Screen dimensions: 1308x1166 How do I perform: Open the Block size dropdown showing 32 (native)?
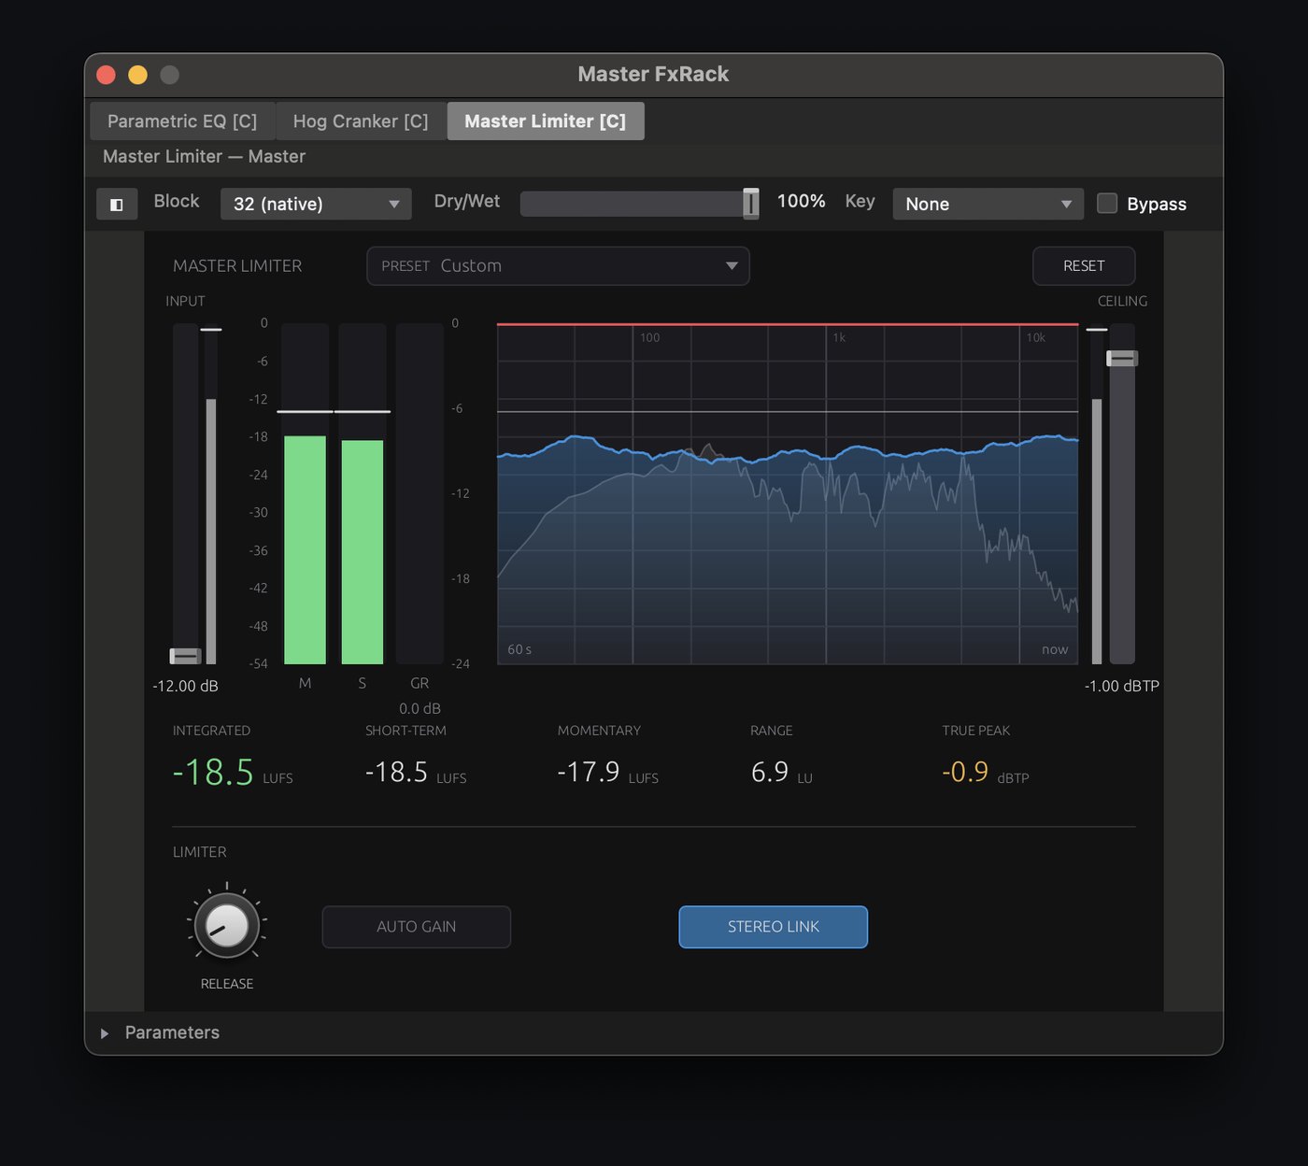[x=316, y=204]
